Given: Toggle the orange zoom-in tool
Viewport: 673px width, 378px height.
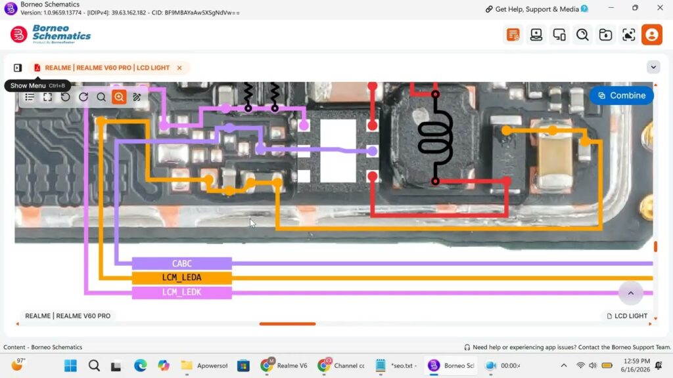Looking at the screenshot, I should (119, 97).
